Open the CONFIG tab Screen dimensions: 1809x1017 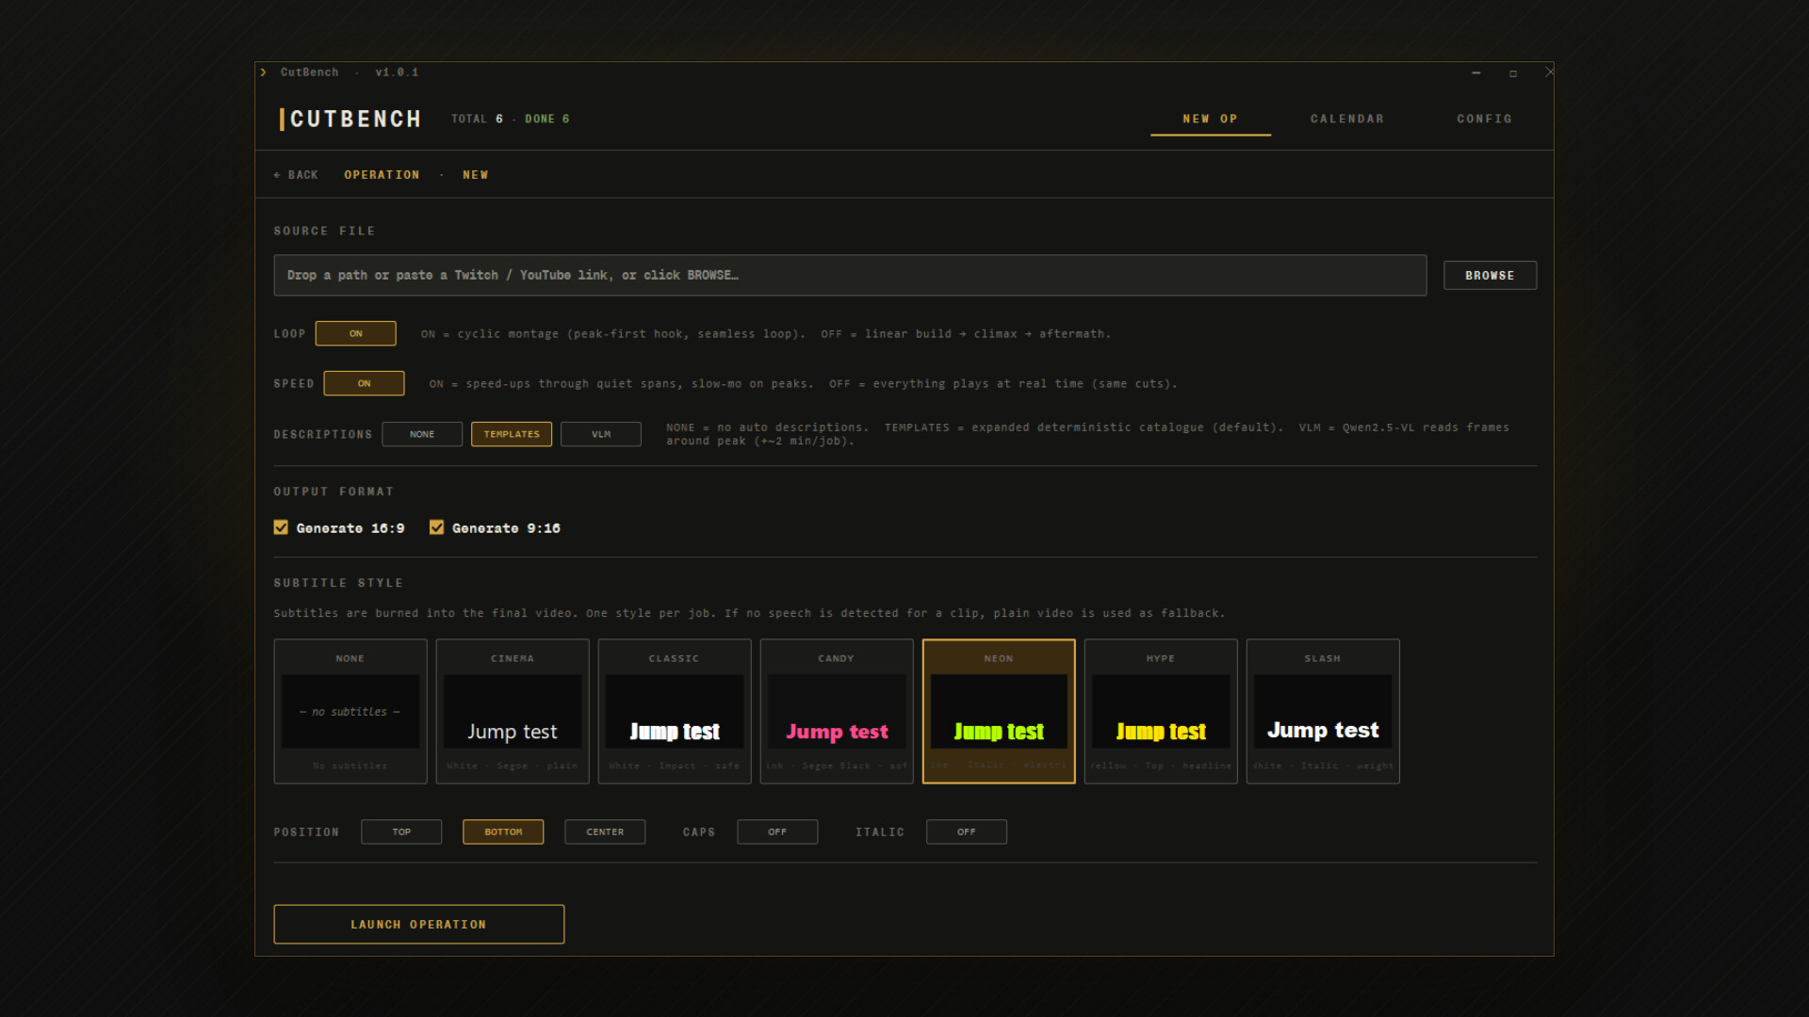1484,119
